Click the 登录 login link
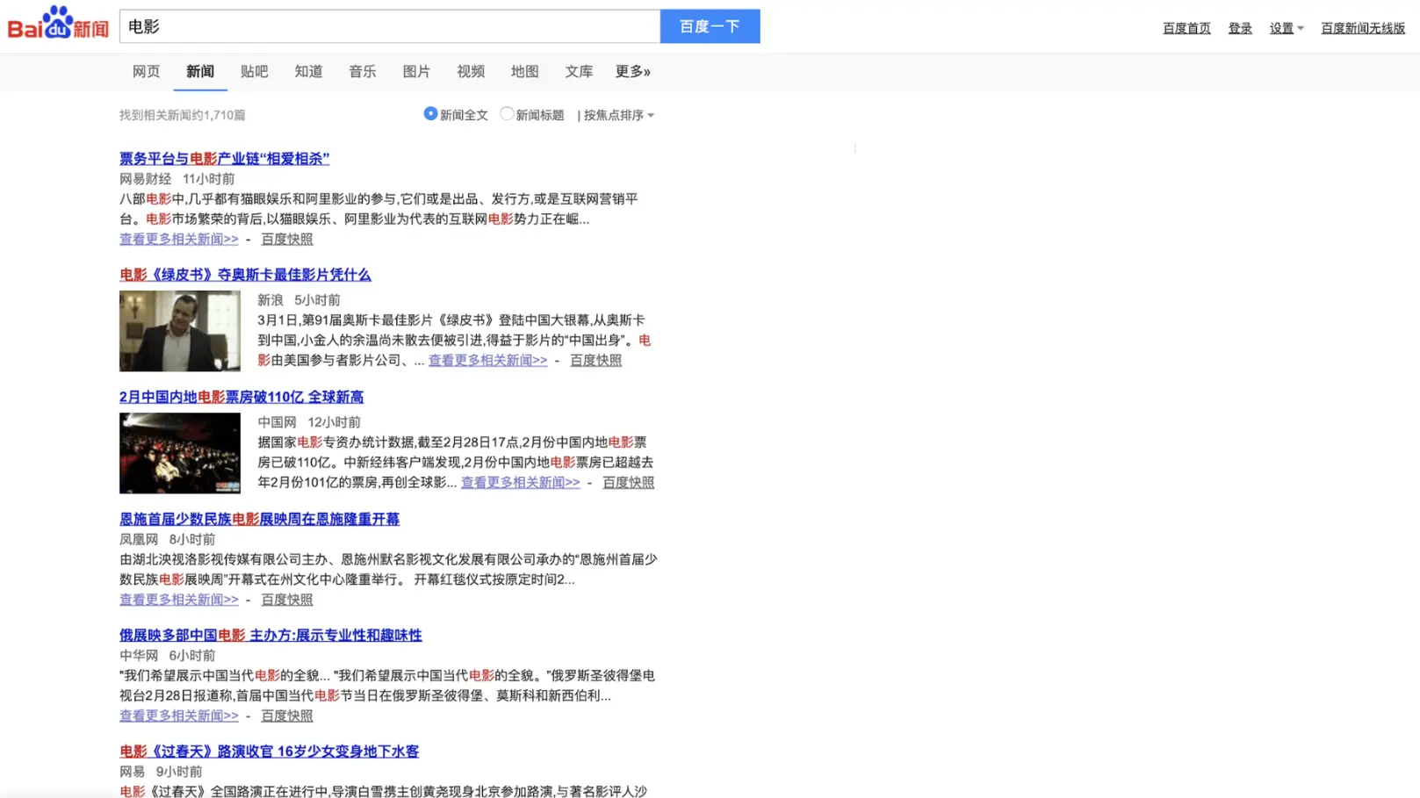1420x798 pixels. (x=1240, y=28)
